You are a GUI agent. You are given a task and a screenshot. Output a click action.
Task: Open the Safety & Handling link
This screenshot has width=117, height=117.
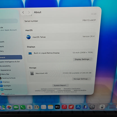[x=80, y=90]
